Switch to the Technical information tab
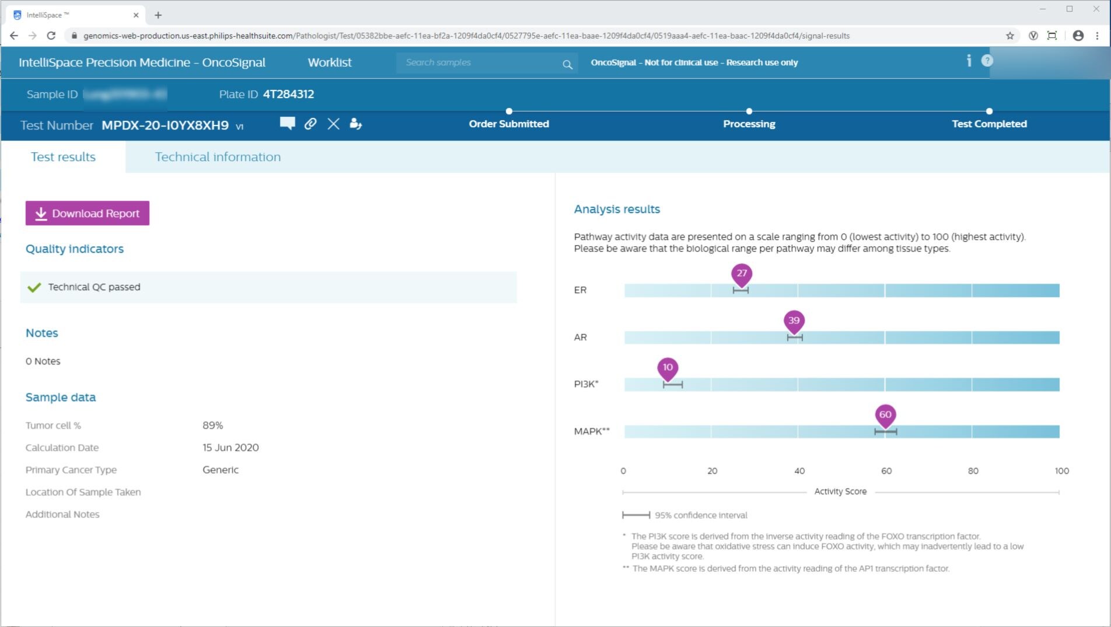This screenshot has width=1111, height=627. [x=218, y=156]
